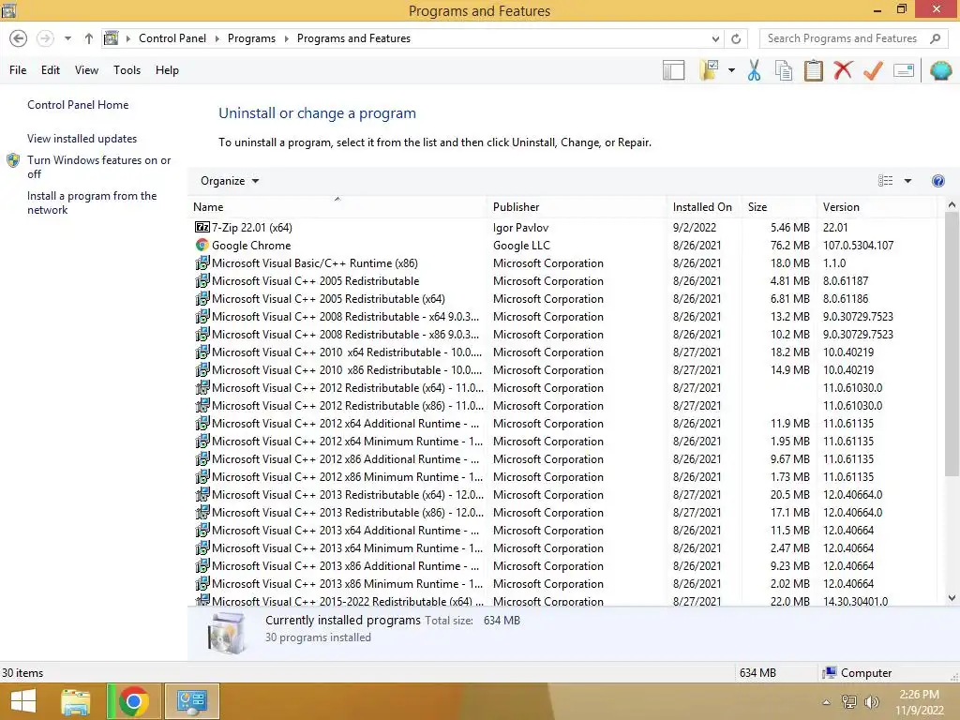Click the Back navigation arrow
The height and width of the screenshot is (720, 960).
19,38
